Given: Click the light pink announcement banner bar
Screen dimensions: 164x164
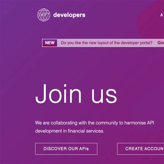Looking at the screenshot, I should click(x=103, y=43).
